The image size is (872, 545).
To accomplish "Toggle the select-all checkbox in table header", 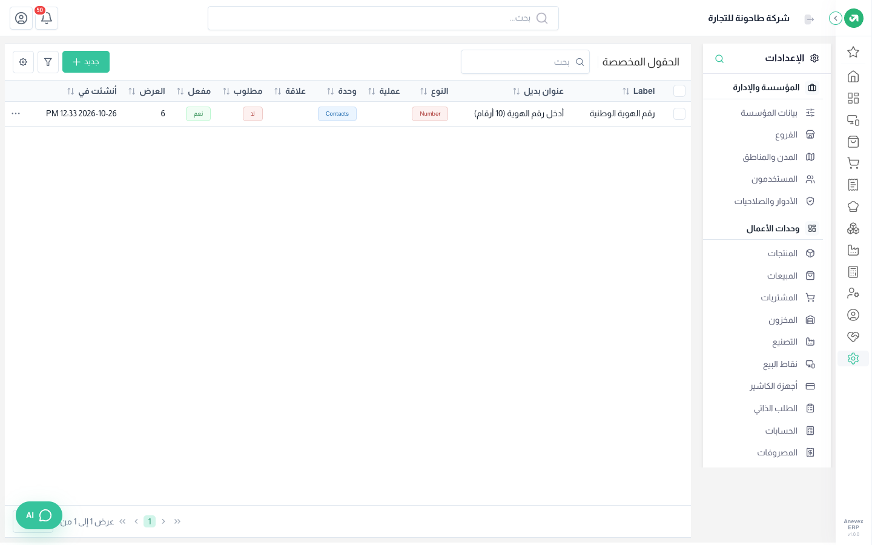I will [679, 91].
